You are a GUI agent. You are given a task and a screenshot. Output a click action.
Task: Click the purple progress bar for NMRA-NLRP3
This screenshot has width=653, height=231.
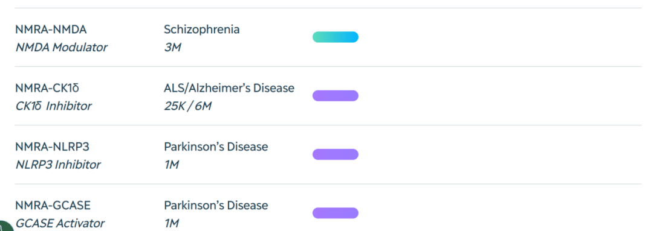click(x=335, y=154)
